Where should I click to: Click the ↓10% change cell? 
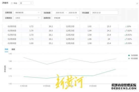(x=128, y=26)
